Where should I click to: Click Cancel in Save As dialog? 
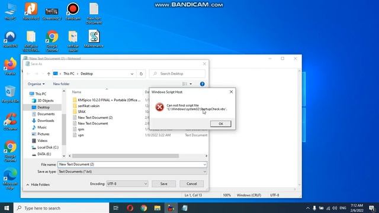point(191,184)
